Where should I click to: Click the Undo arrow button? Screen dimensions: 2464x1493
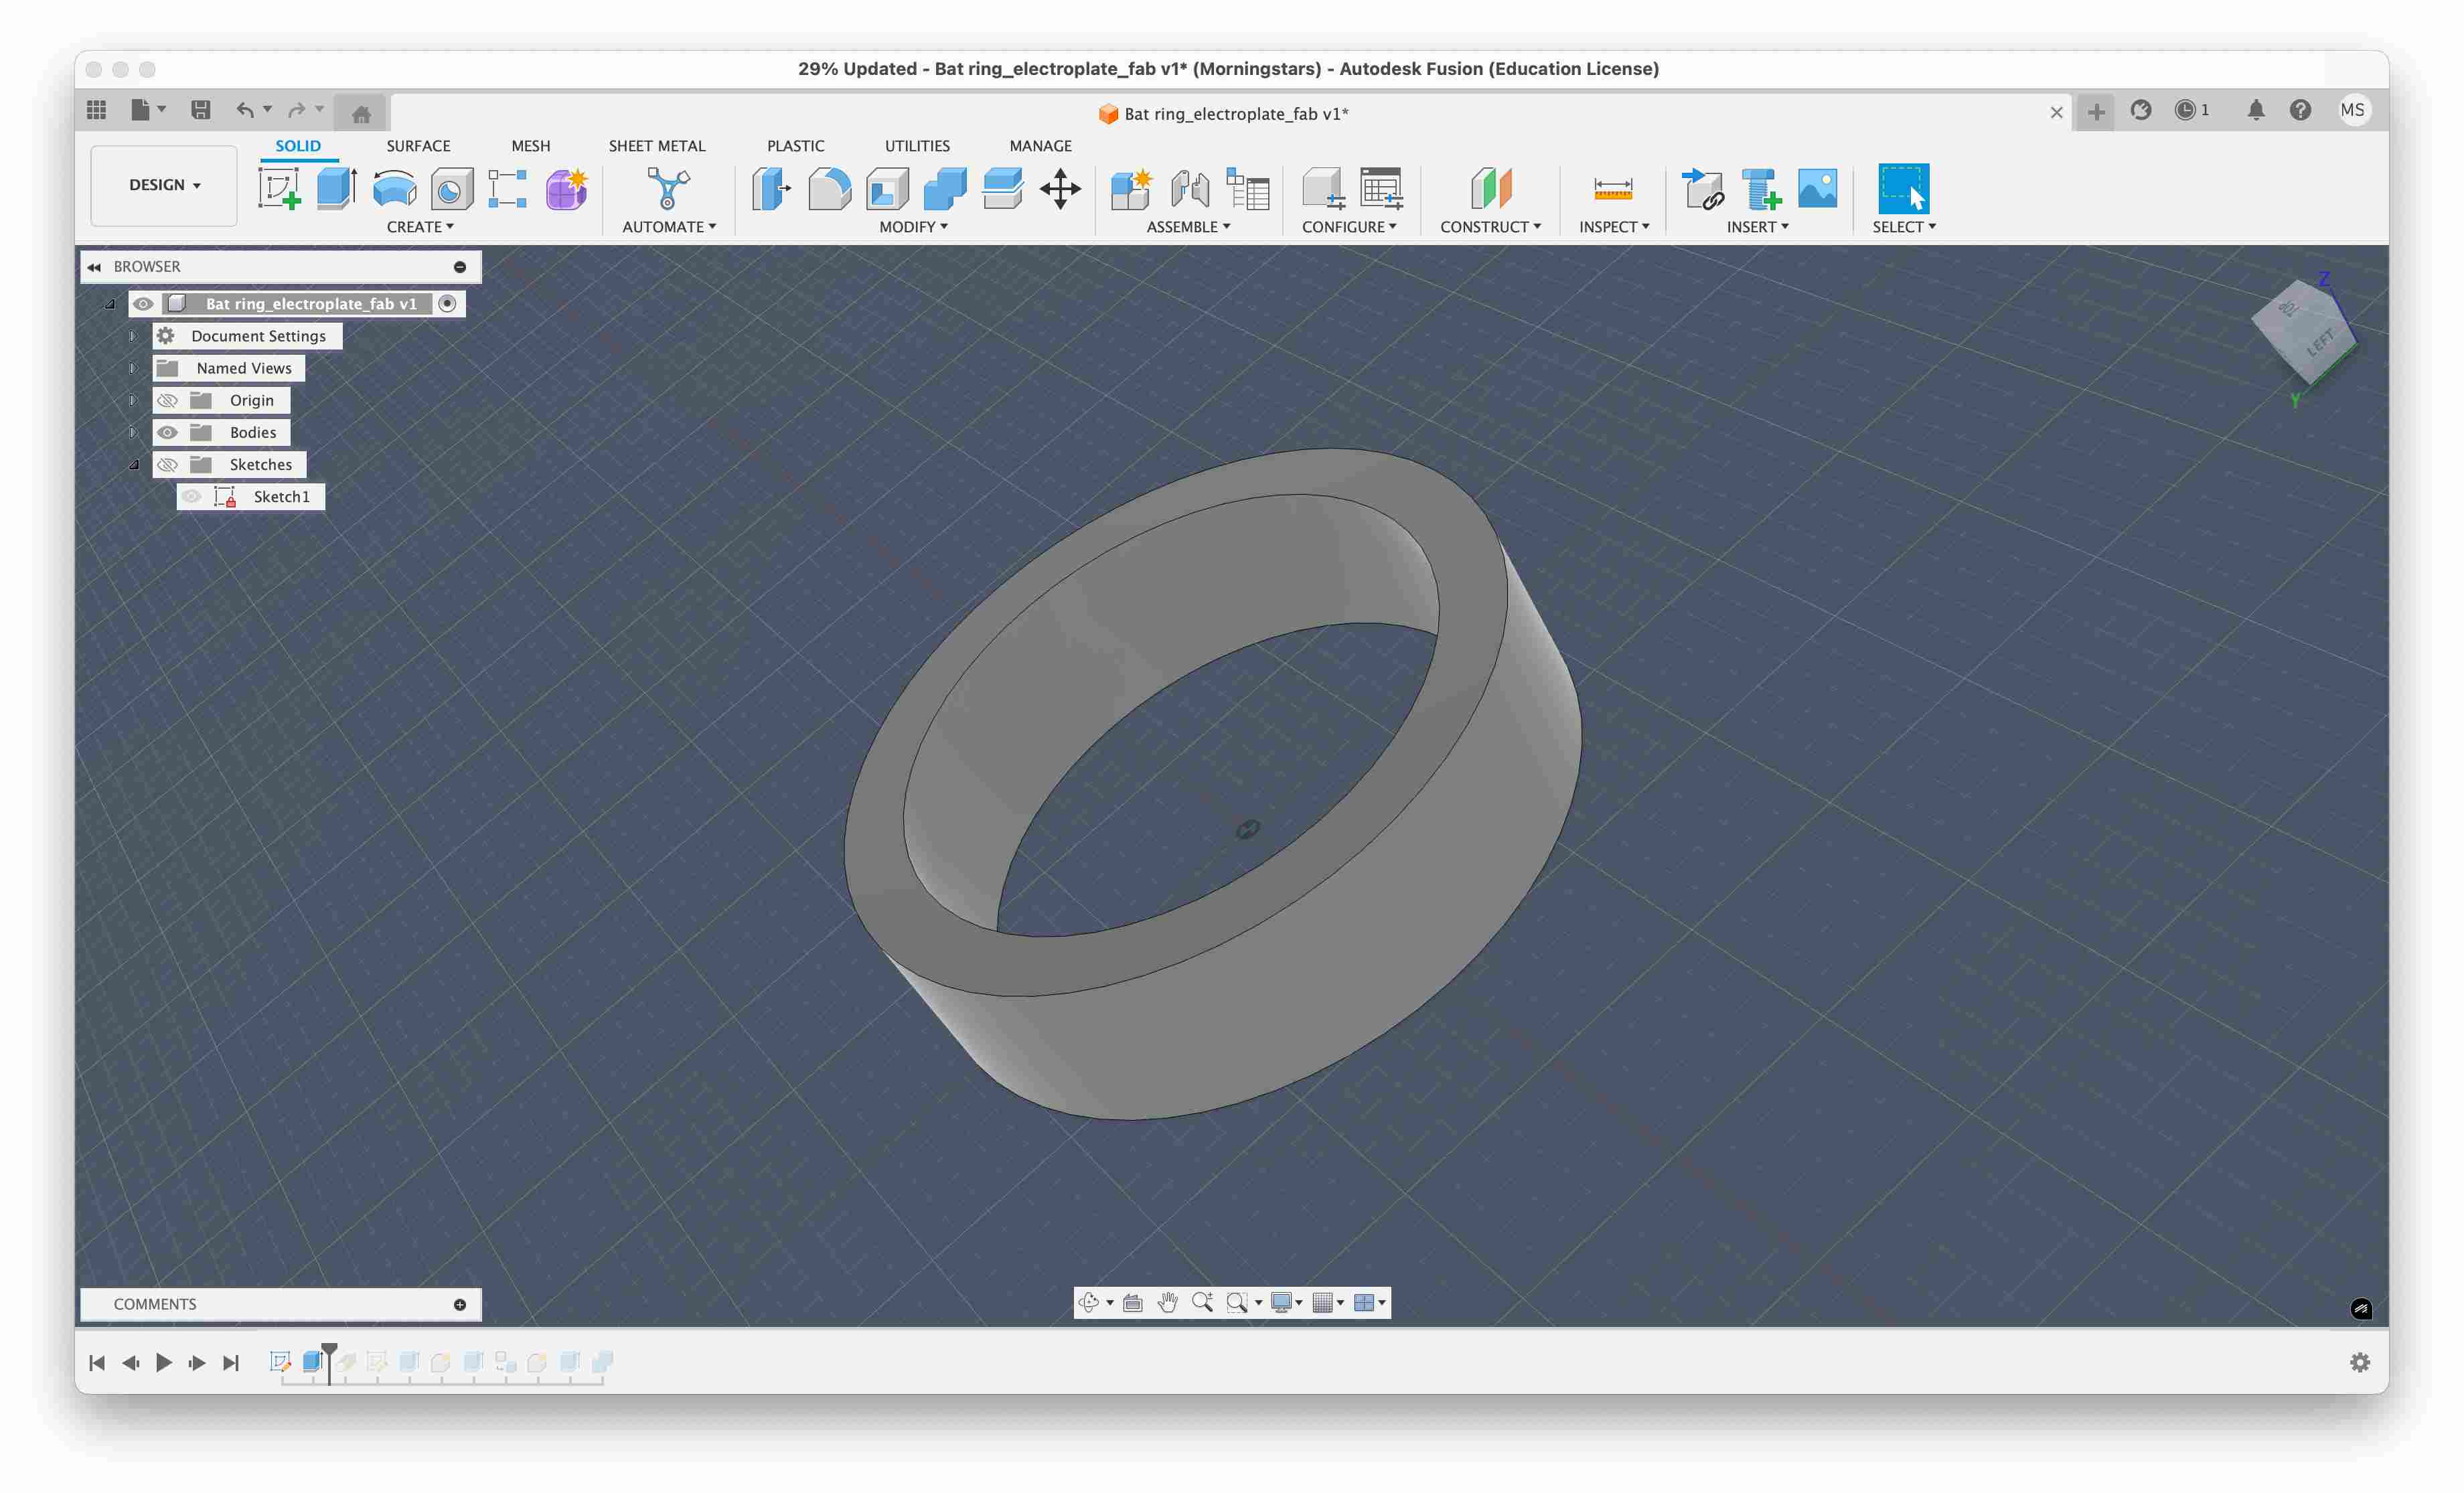[244, 110]
